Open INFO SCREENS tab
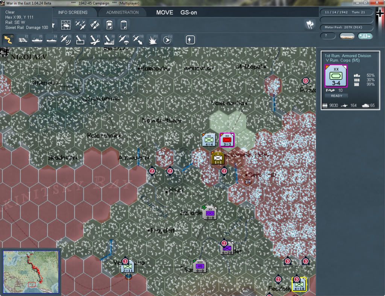The height and width of the screenshot is (296, 385). pos(73,12)
